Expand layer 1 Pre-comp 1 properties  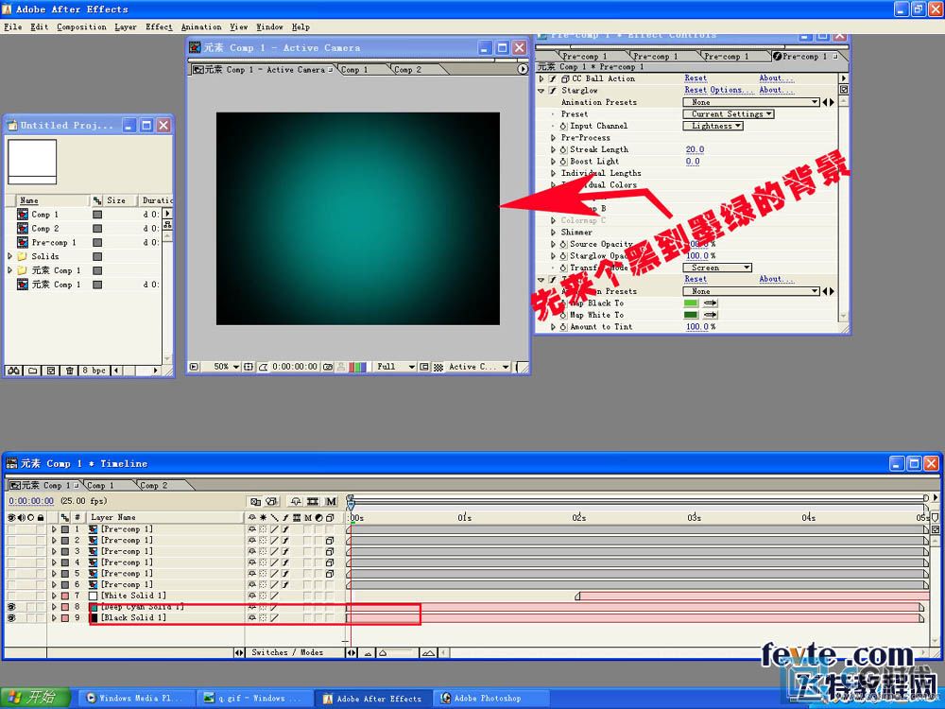click(54, 529)
